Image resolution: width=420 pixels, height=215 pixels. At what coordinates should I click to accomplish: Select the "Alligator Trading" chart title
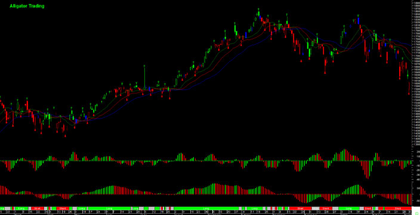(x=27, y=6)
